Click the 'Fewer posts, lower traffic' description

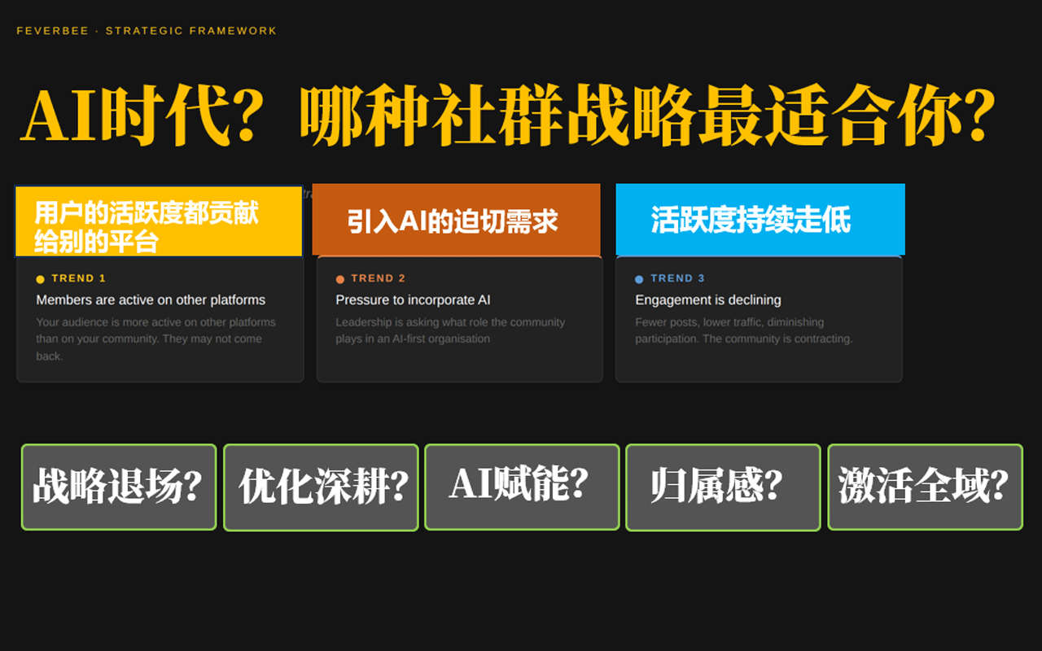tap(744, 330)
